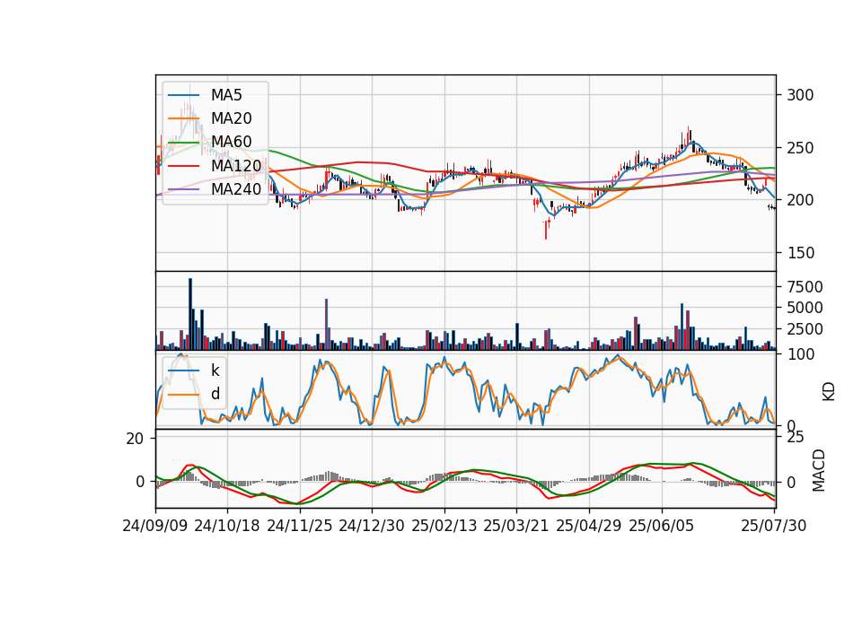Click the MA20 legend label
Viewport: 862px width, 619px height.
[x=231, y=118]
